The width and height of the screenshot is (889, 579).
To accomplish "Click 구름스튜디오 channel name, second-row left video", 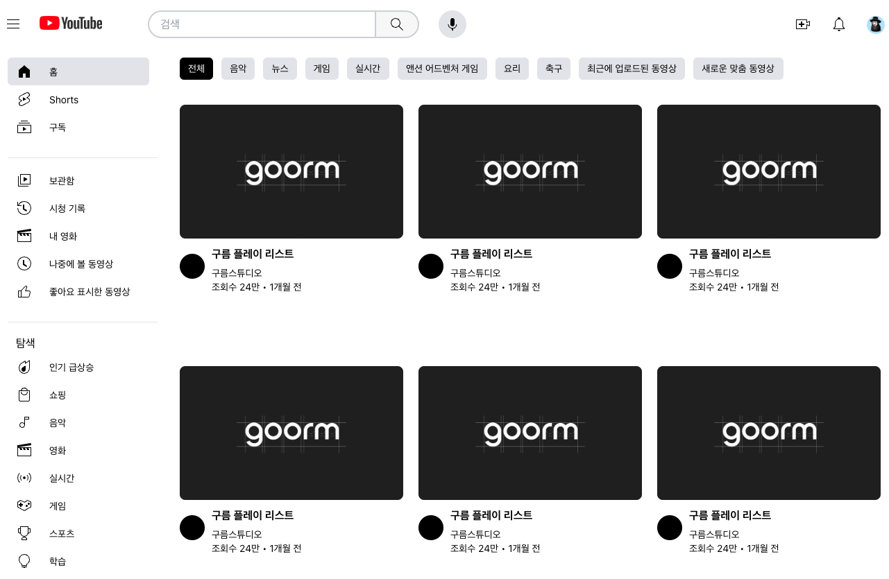I will [x=237, y=534].
